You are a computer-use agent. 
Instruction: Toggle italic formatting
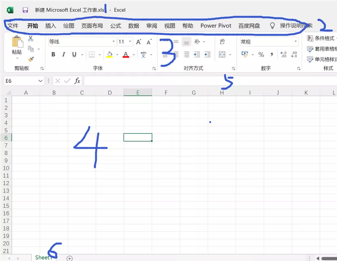(x=64, y=54)
